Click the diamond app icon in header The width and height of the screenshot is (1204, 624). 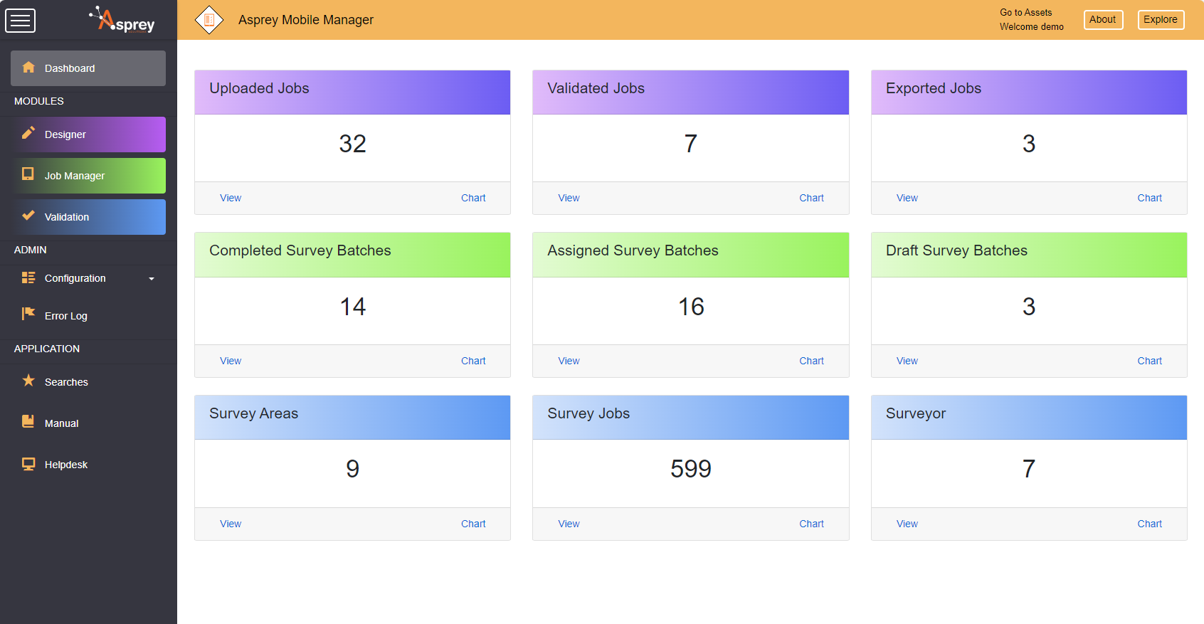click(209, 20)
